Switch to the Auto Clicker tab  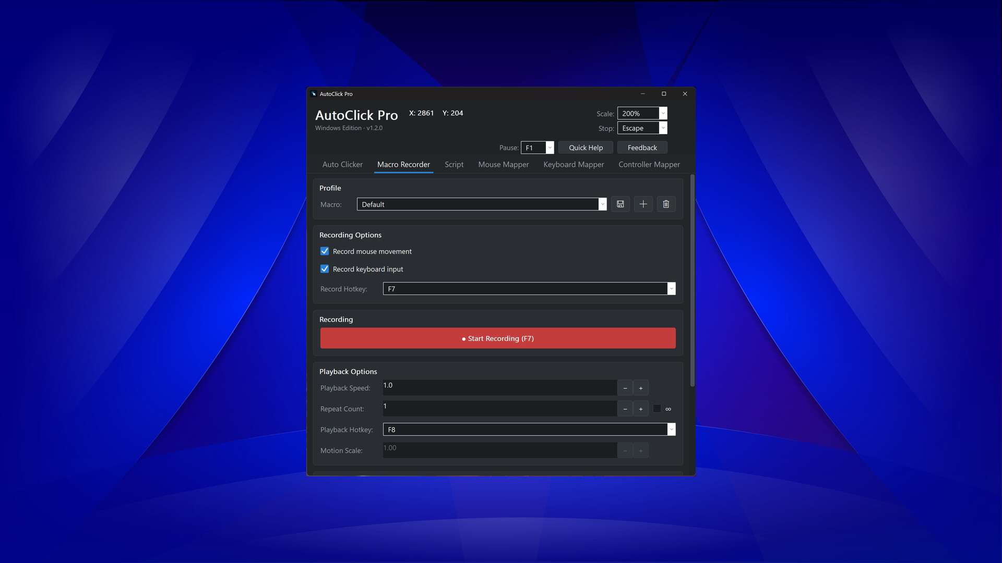tap(342, 165)
